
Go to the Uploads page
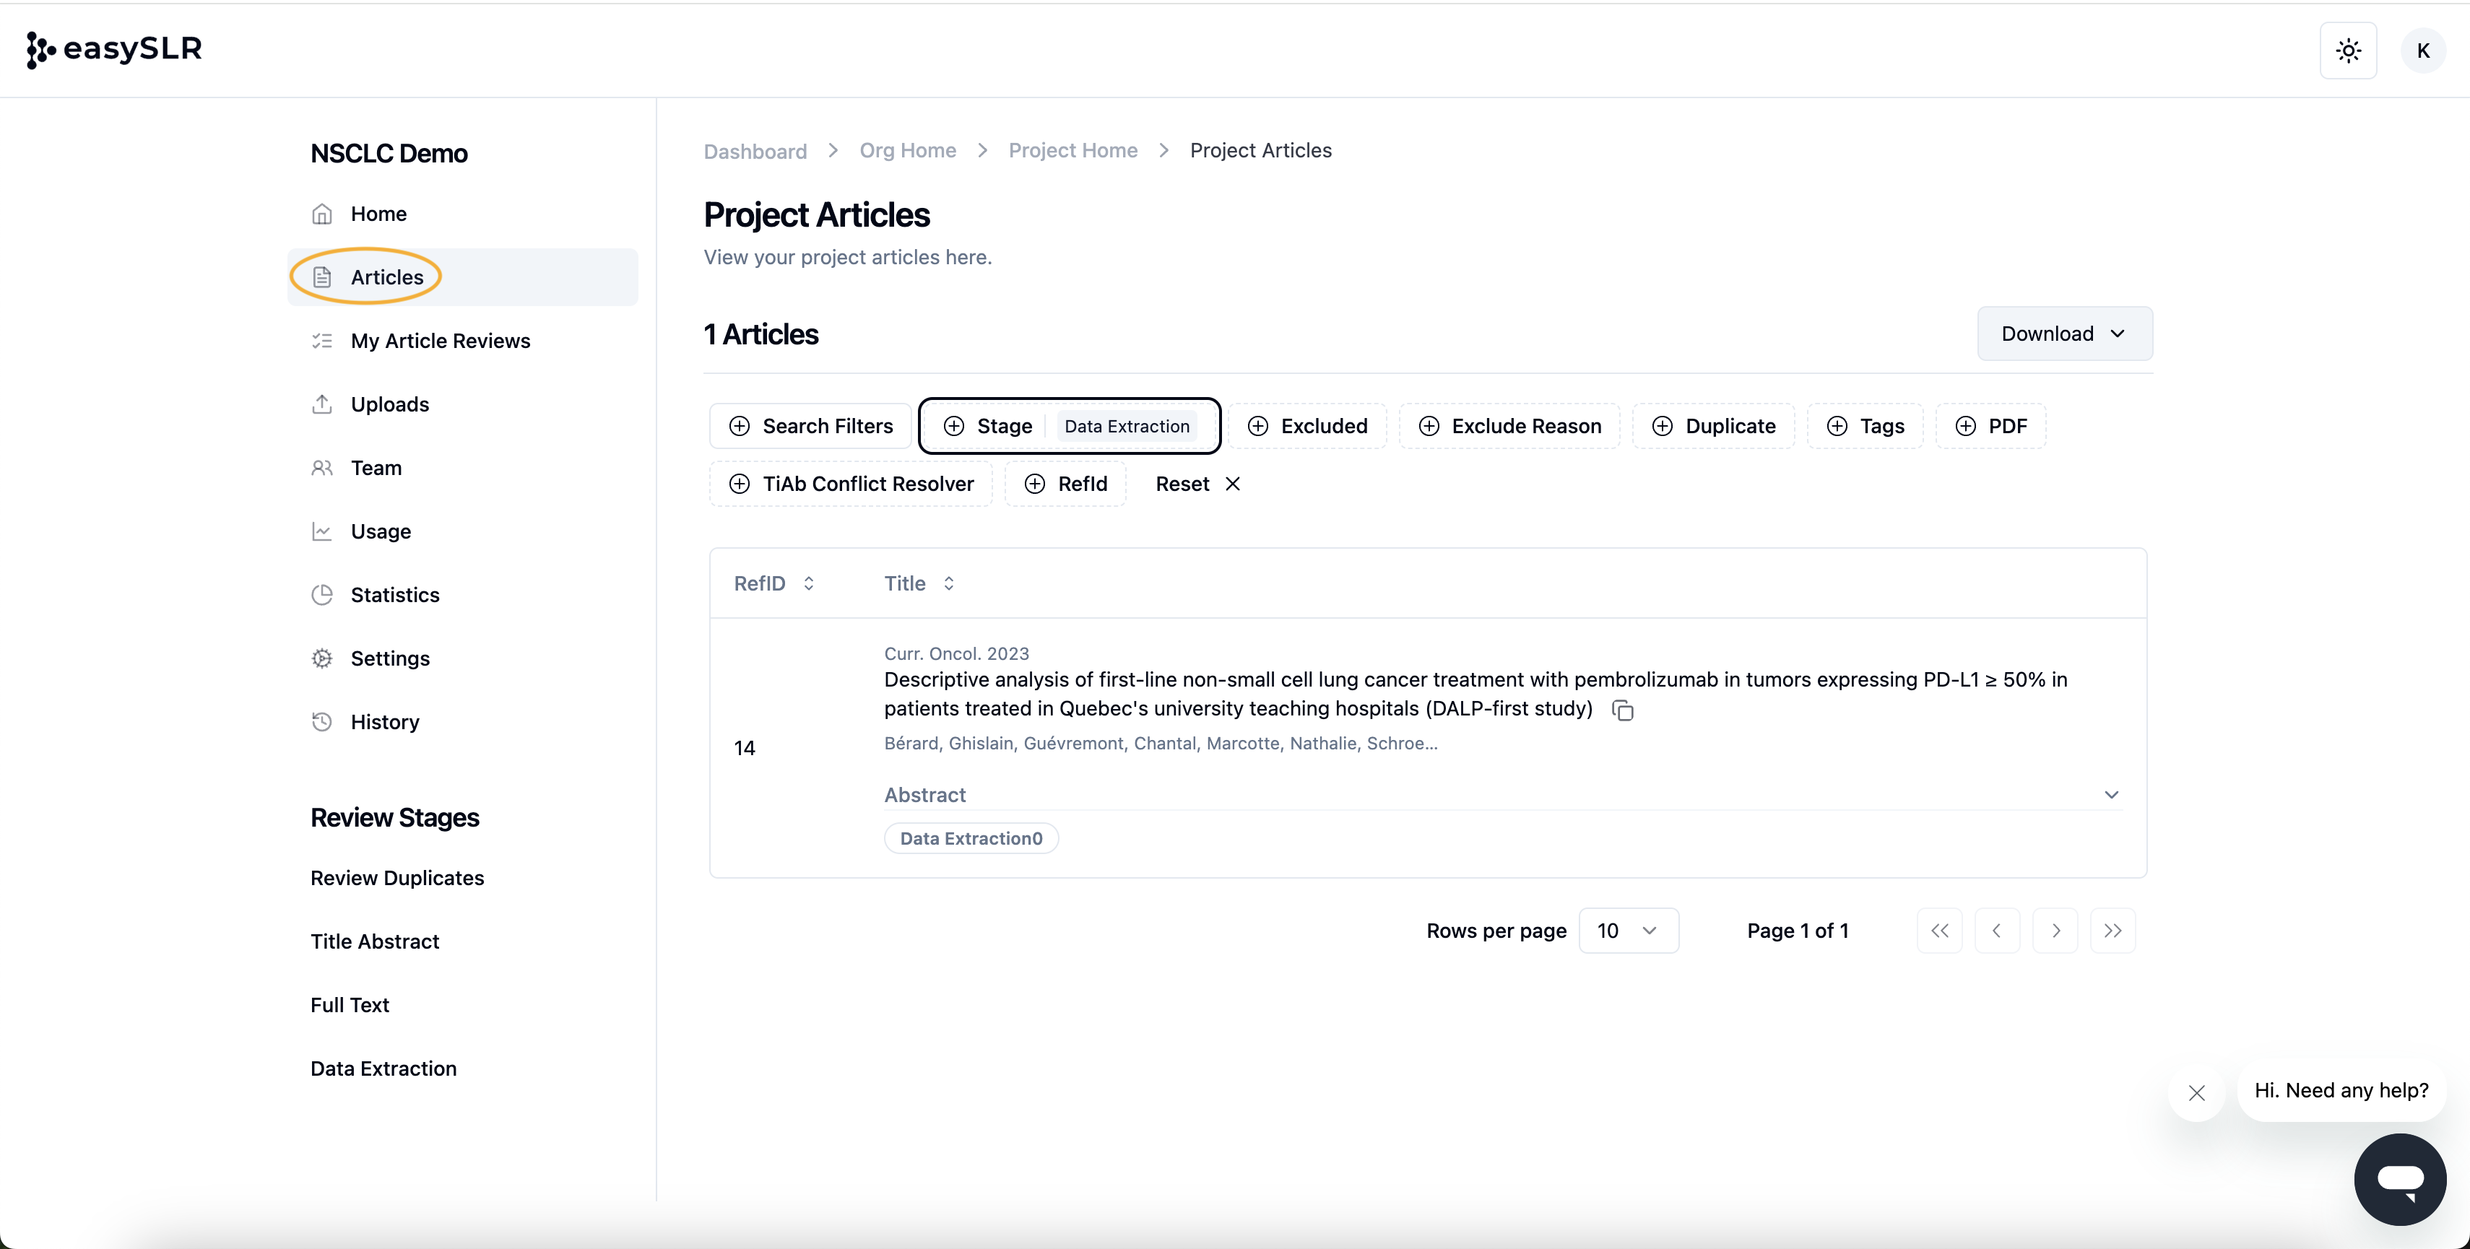[462, 404]
